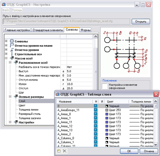The width and height of the screenshot is (160, 156).
Task: Toggle on/off icon for layer A_Columns_0
Action: coord(96,138)
